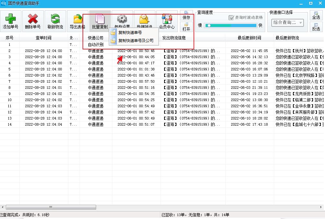325x219 pixels.
Task: Click the 全选 select all button
Action: (x=316, y=15)
